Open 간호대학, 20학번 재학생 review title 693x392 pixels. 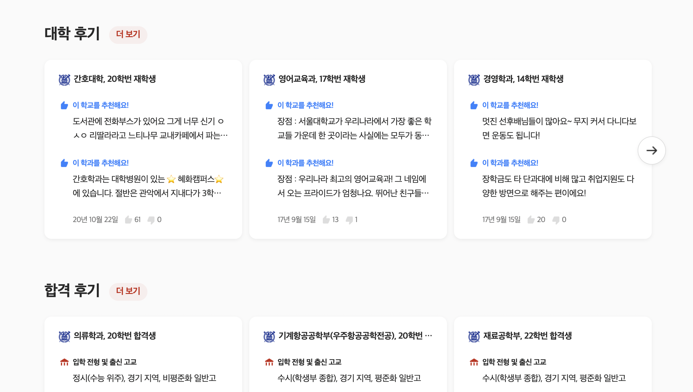(x=114, y=79)
